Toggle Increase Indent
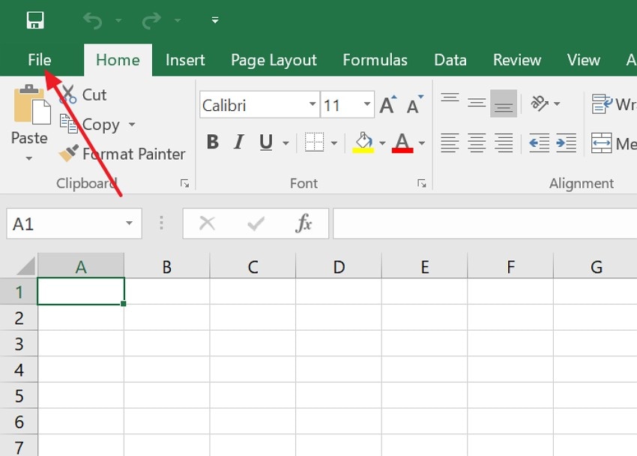Viewport: 637px width, 456px height. coord(566,142)
